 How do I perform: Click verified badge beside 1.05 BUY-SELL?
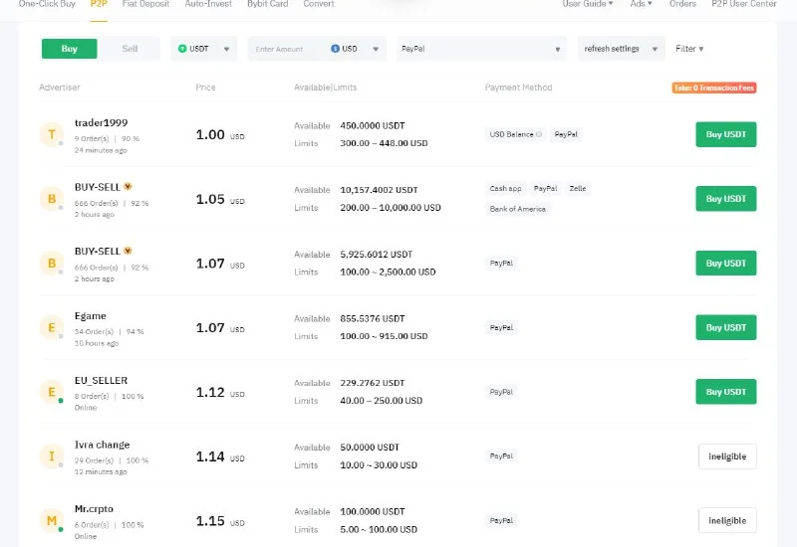click(x=128, y=186)
